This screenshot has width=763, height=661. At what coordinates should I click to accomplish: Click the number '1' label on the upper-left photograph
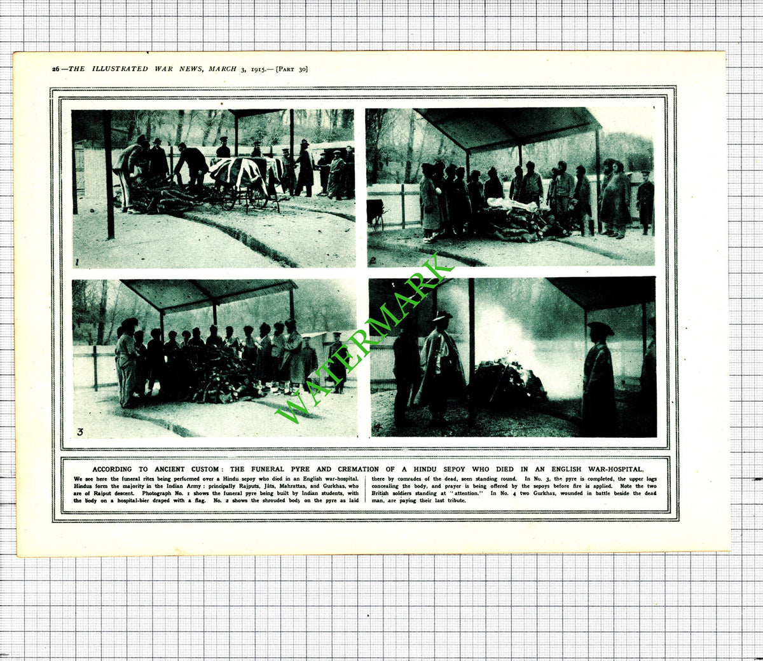(x=77, y=262)
